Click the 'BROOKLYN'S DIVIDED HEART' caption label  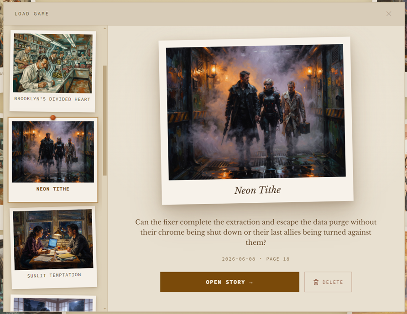[x=52, y=99]
